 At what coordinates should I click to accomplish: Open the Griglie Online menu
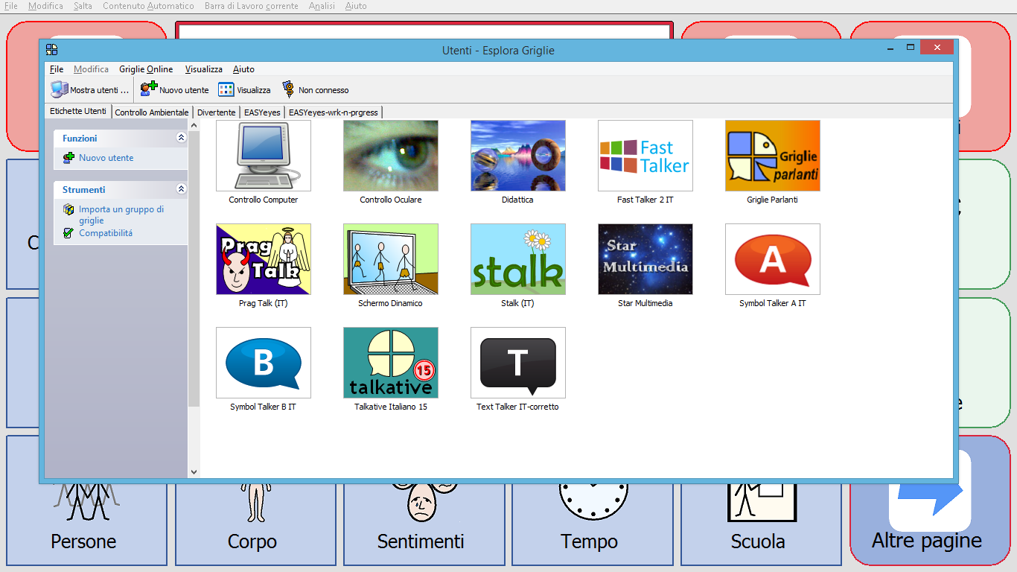point(146,69)
